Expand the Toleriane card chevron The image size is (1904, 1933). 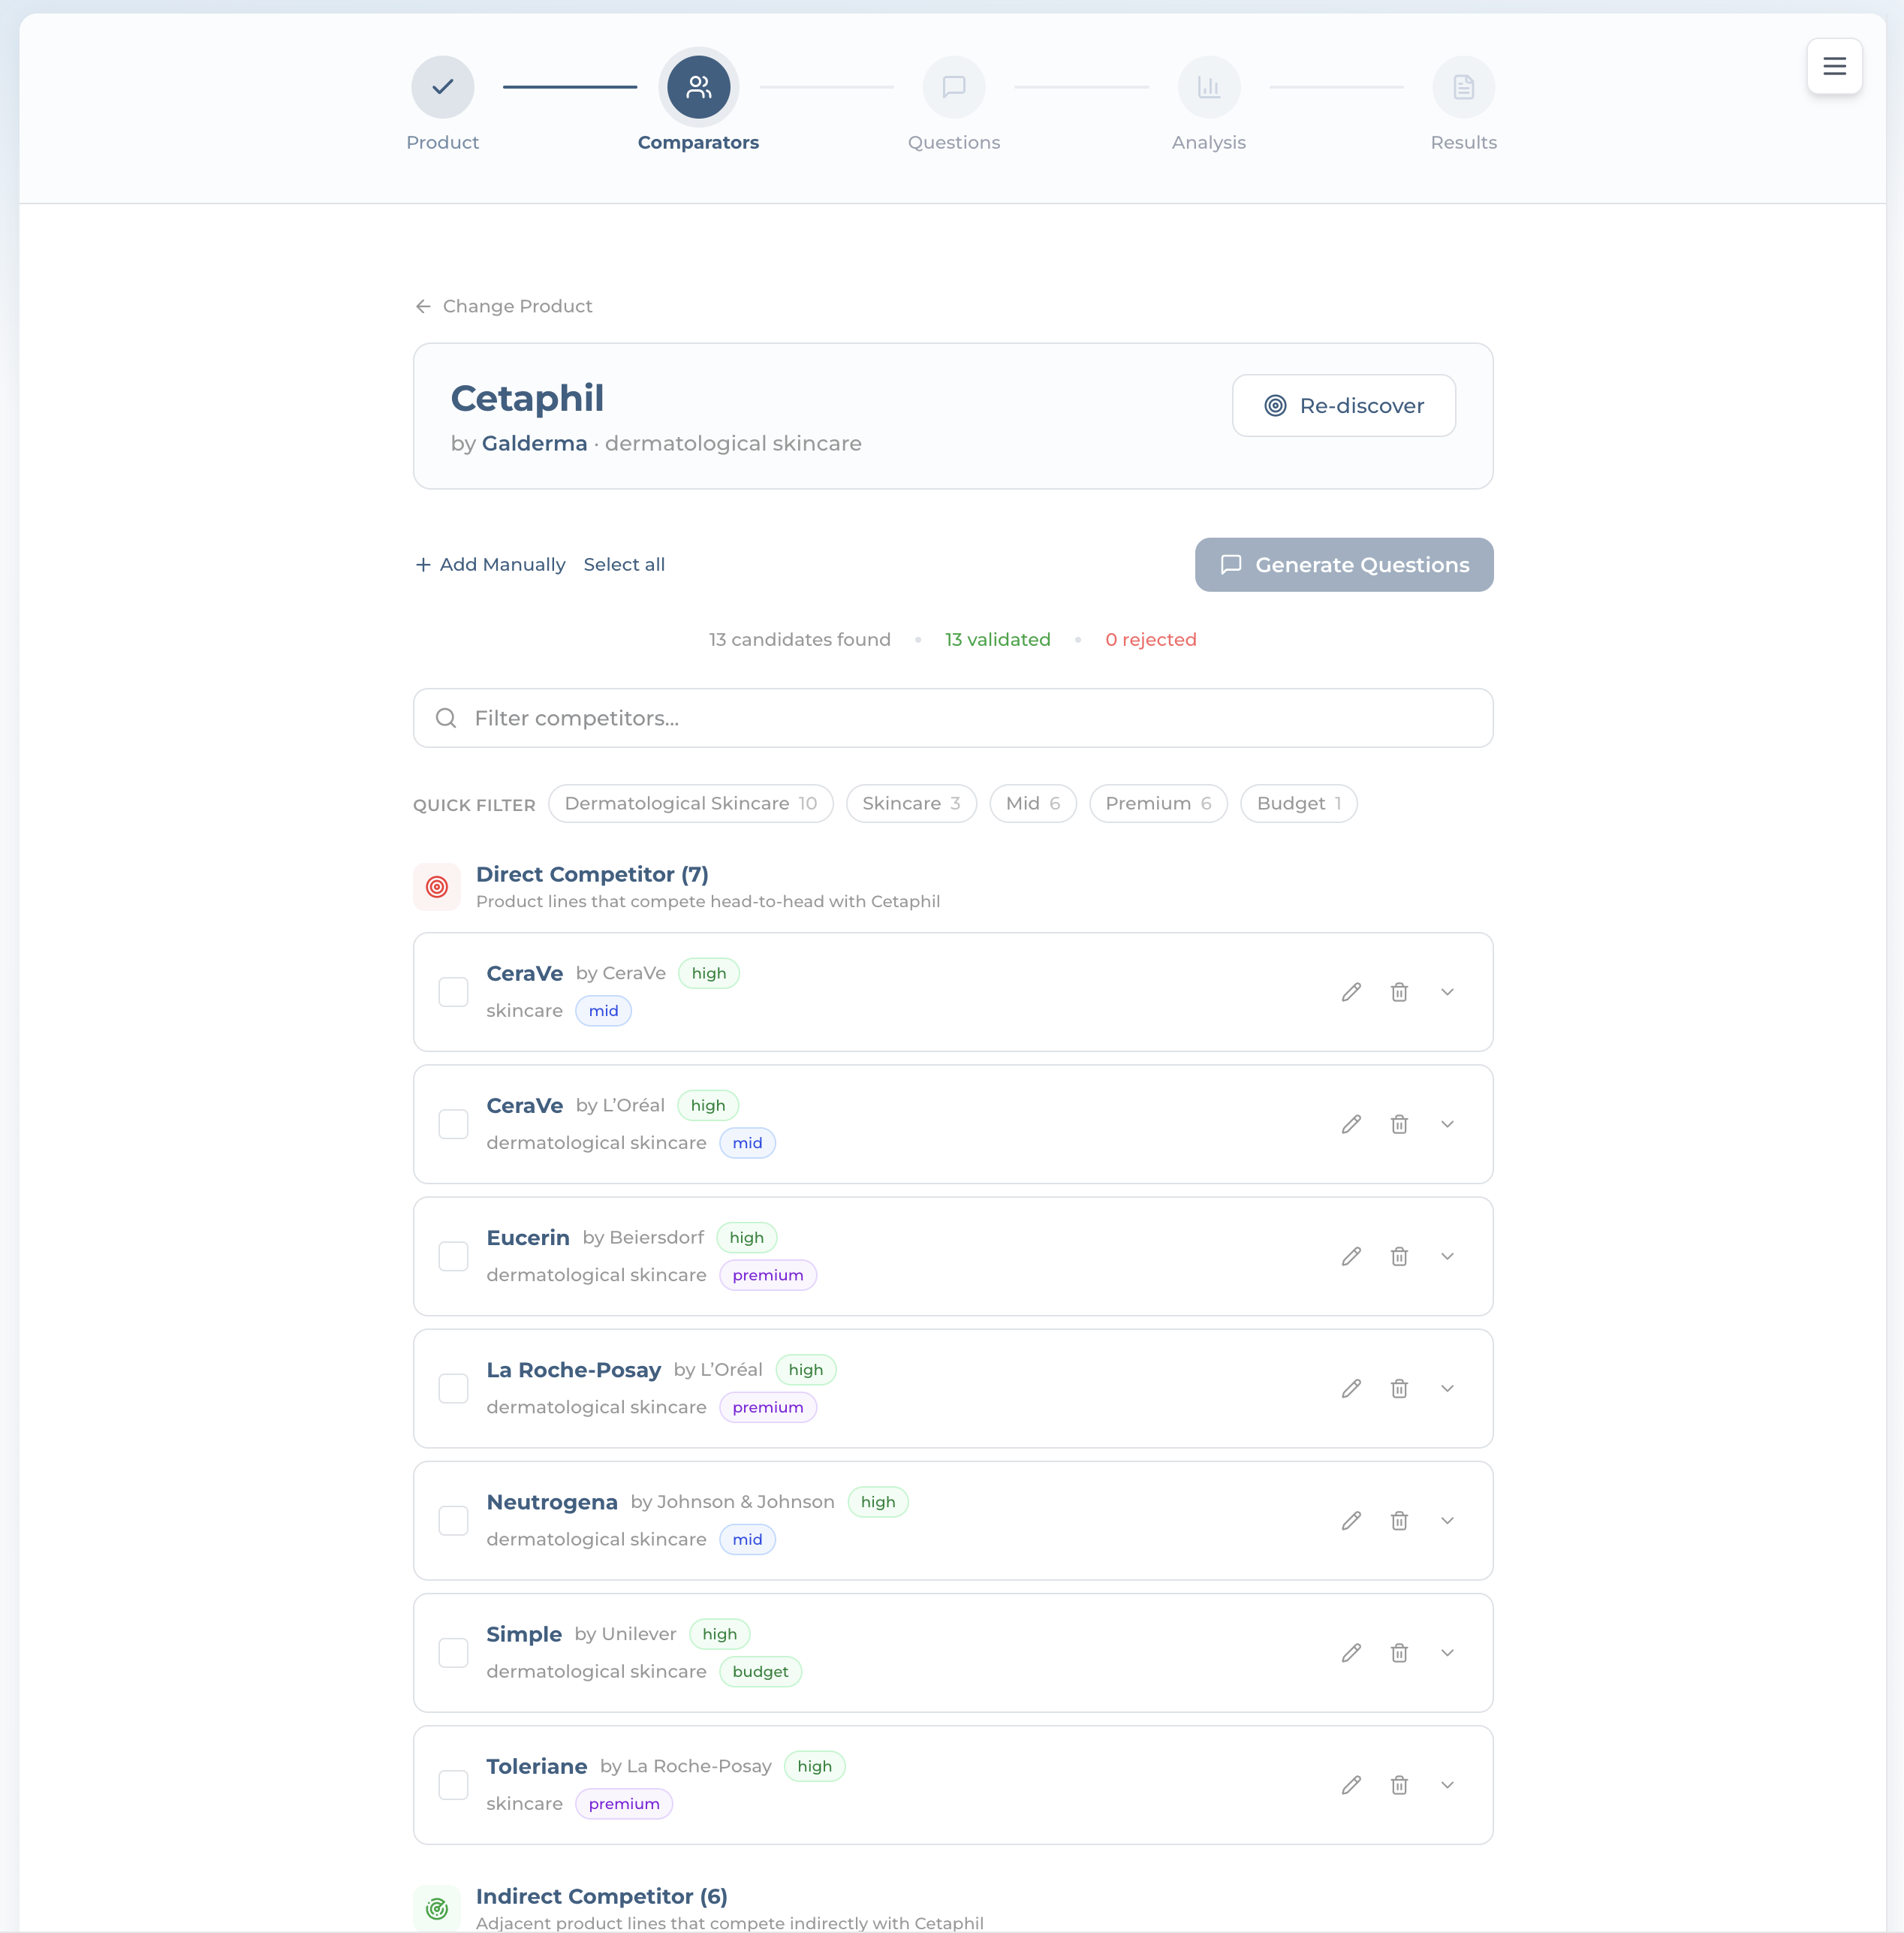[1447, 1785]
